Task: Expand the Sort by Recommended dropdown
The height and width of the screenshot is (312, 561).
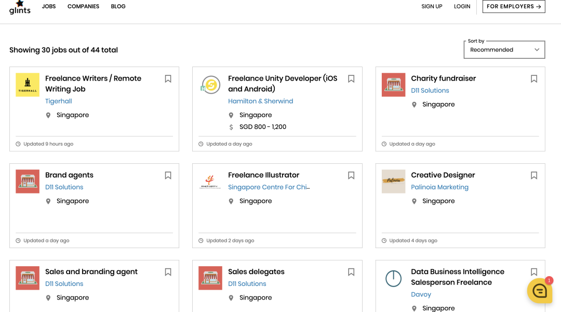Action: [x=504, y=50]
